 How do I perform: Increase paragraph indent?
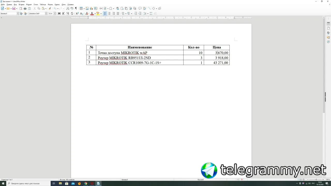(x=136, y=13)
